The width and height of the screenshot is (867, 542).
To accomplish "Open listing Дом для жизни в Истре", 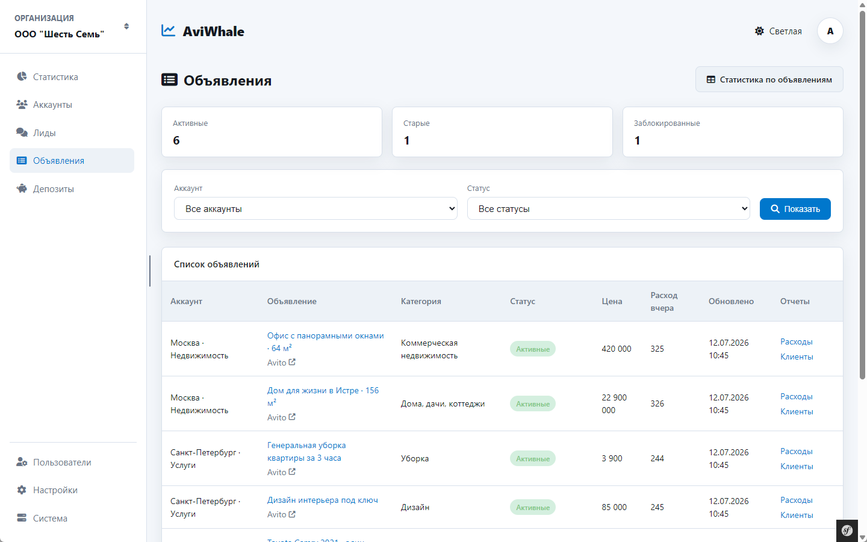I will tap(323, 396).
